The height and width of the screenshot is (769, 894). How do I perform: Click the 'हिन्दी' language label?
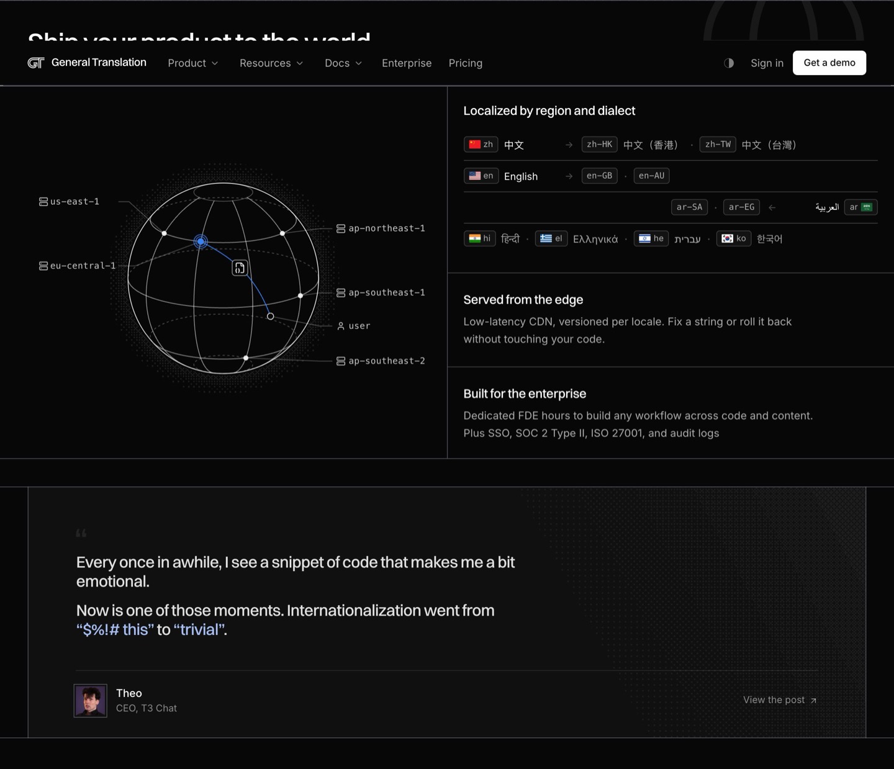coord(510,239)
